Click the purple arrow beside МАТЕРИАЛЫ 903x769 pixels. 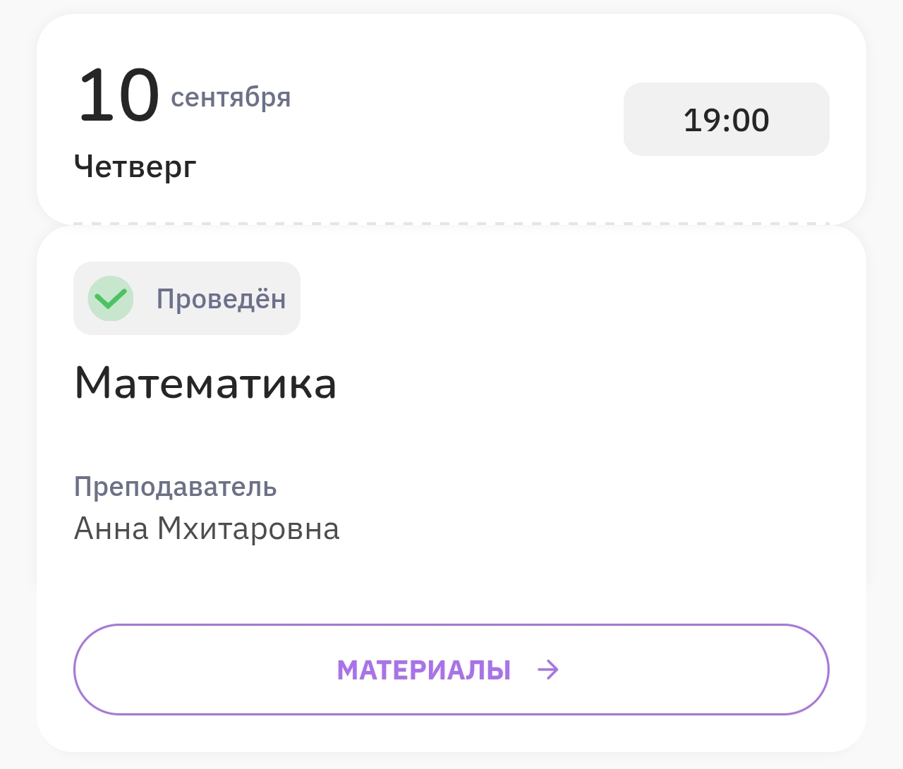pos(547,670)
